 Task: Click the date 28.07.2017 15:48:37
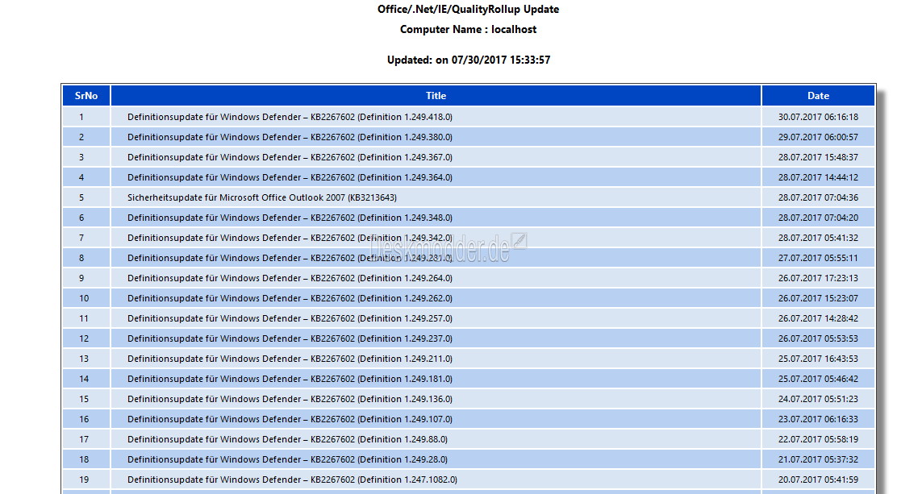point(818,157)
